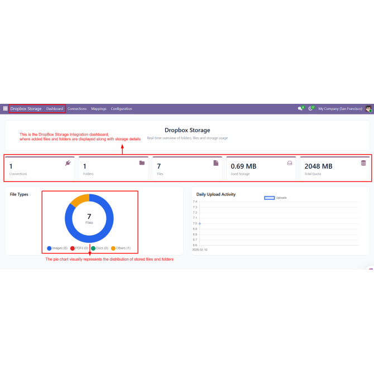Open the 1 Folders card

coord(113,168)
